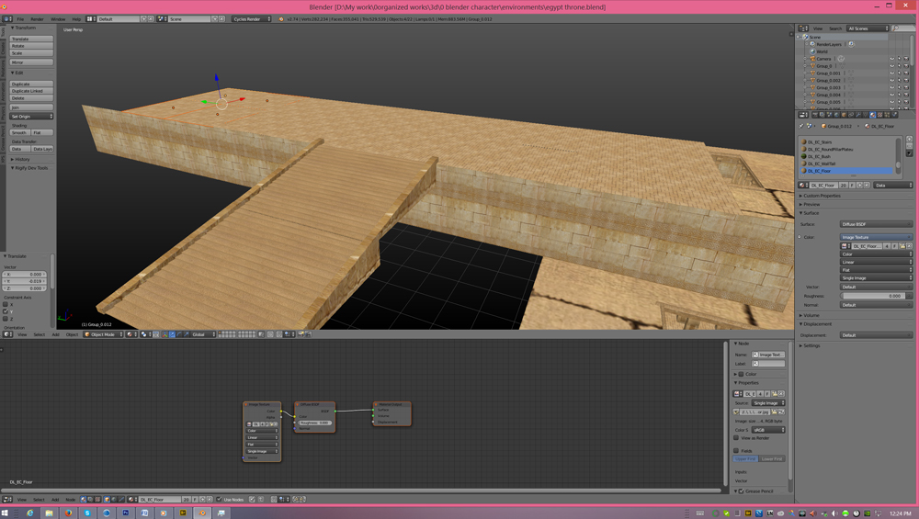Click the Object Mode icon in viewport header

88,334
